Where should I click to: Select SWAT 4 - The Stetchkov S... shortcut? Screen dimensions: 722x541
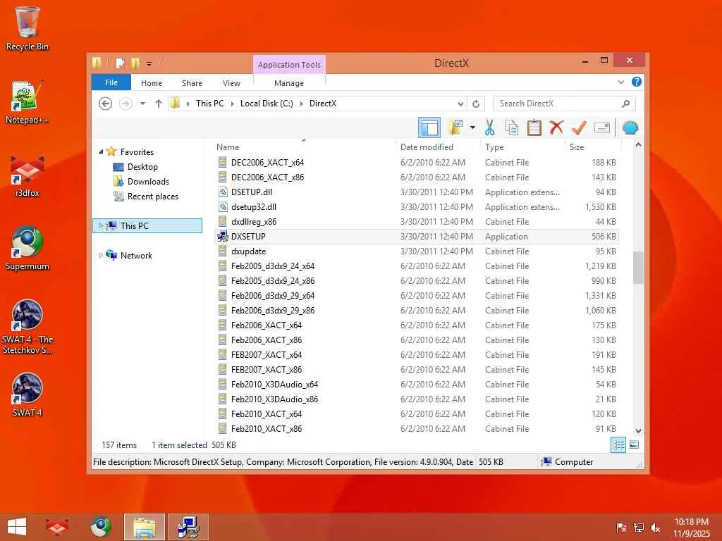tap(27, 327)
